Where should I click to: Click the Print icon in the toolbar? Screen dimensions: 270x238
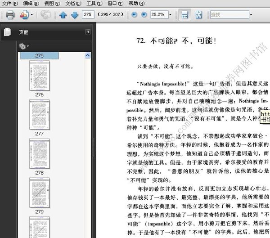[10, 15]
